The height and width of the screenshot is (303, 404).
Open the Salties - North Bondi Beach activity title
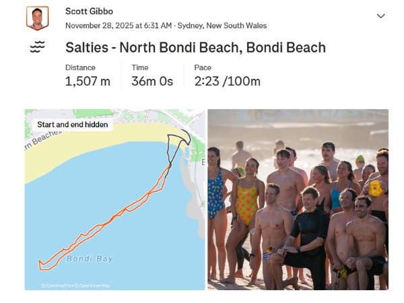195,48
